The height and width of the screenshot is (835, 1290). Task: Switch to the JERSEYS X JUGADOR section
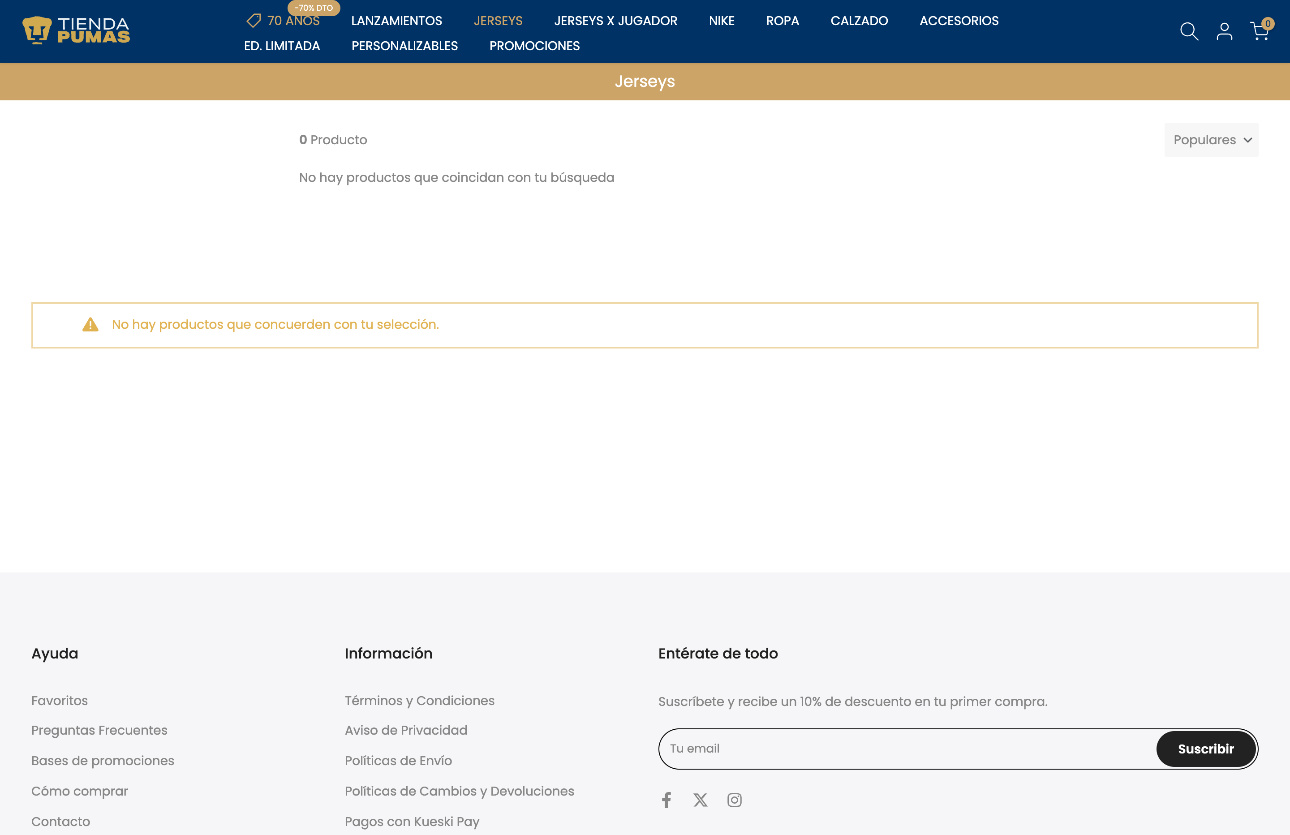pos(616,21)
